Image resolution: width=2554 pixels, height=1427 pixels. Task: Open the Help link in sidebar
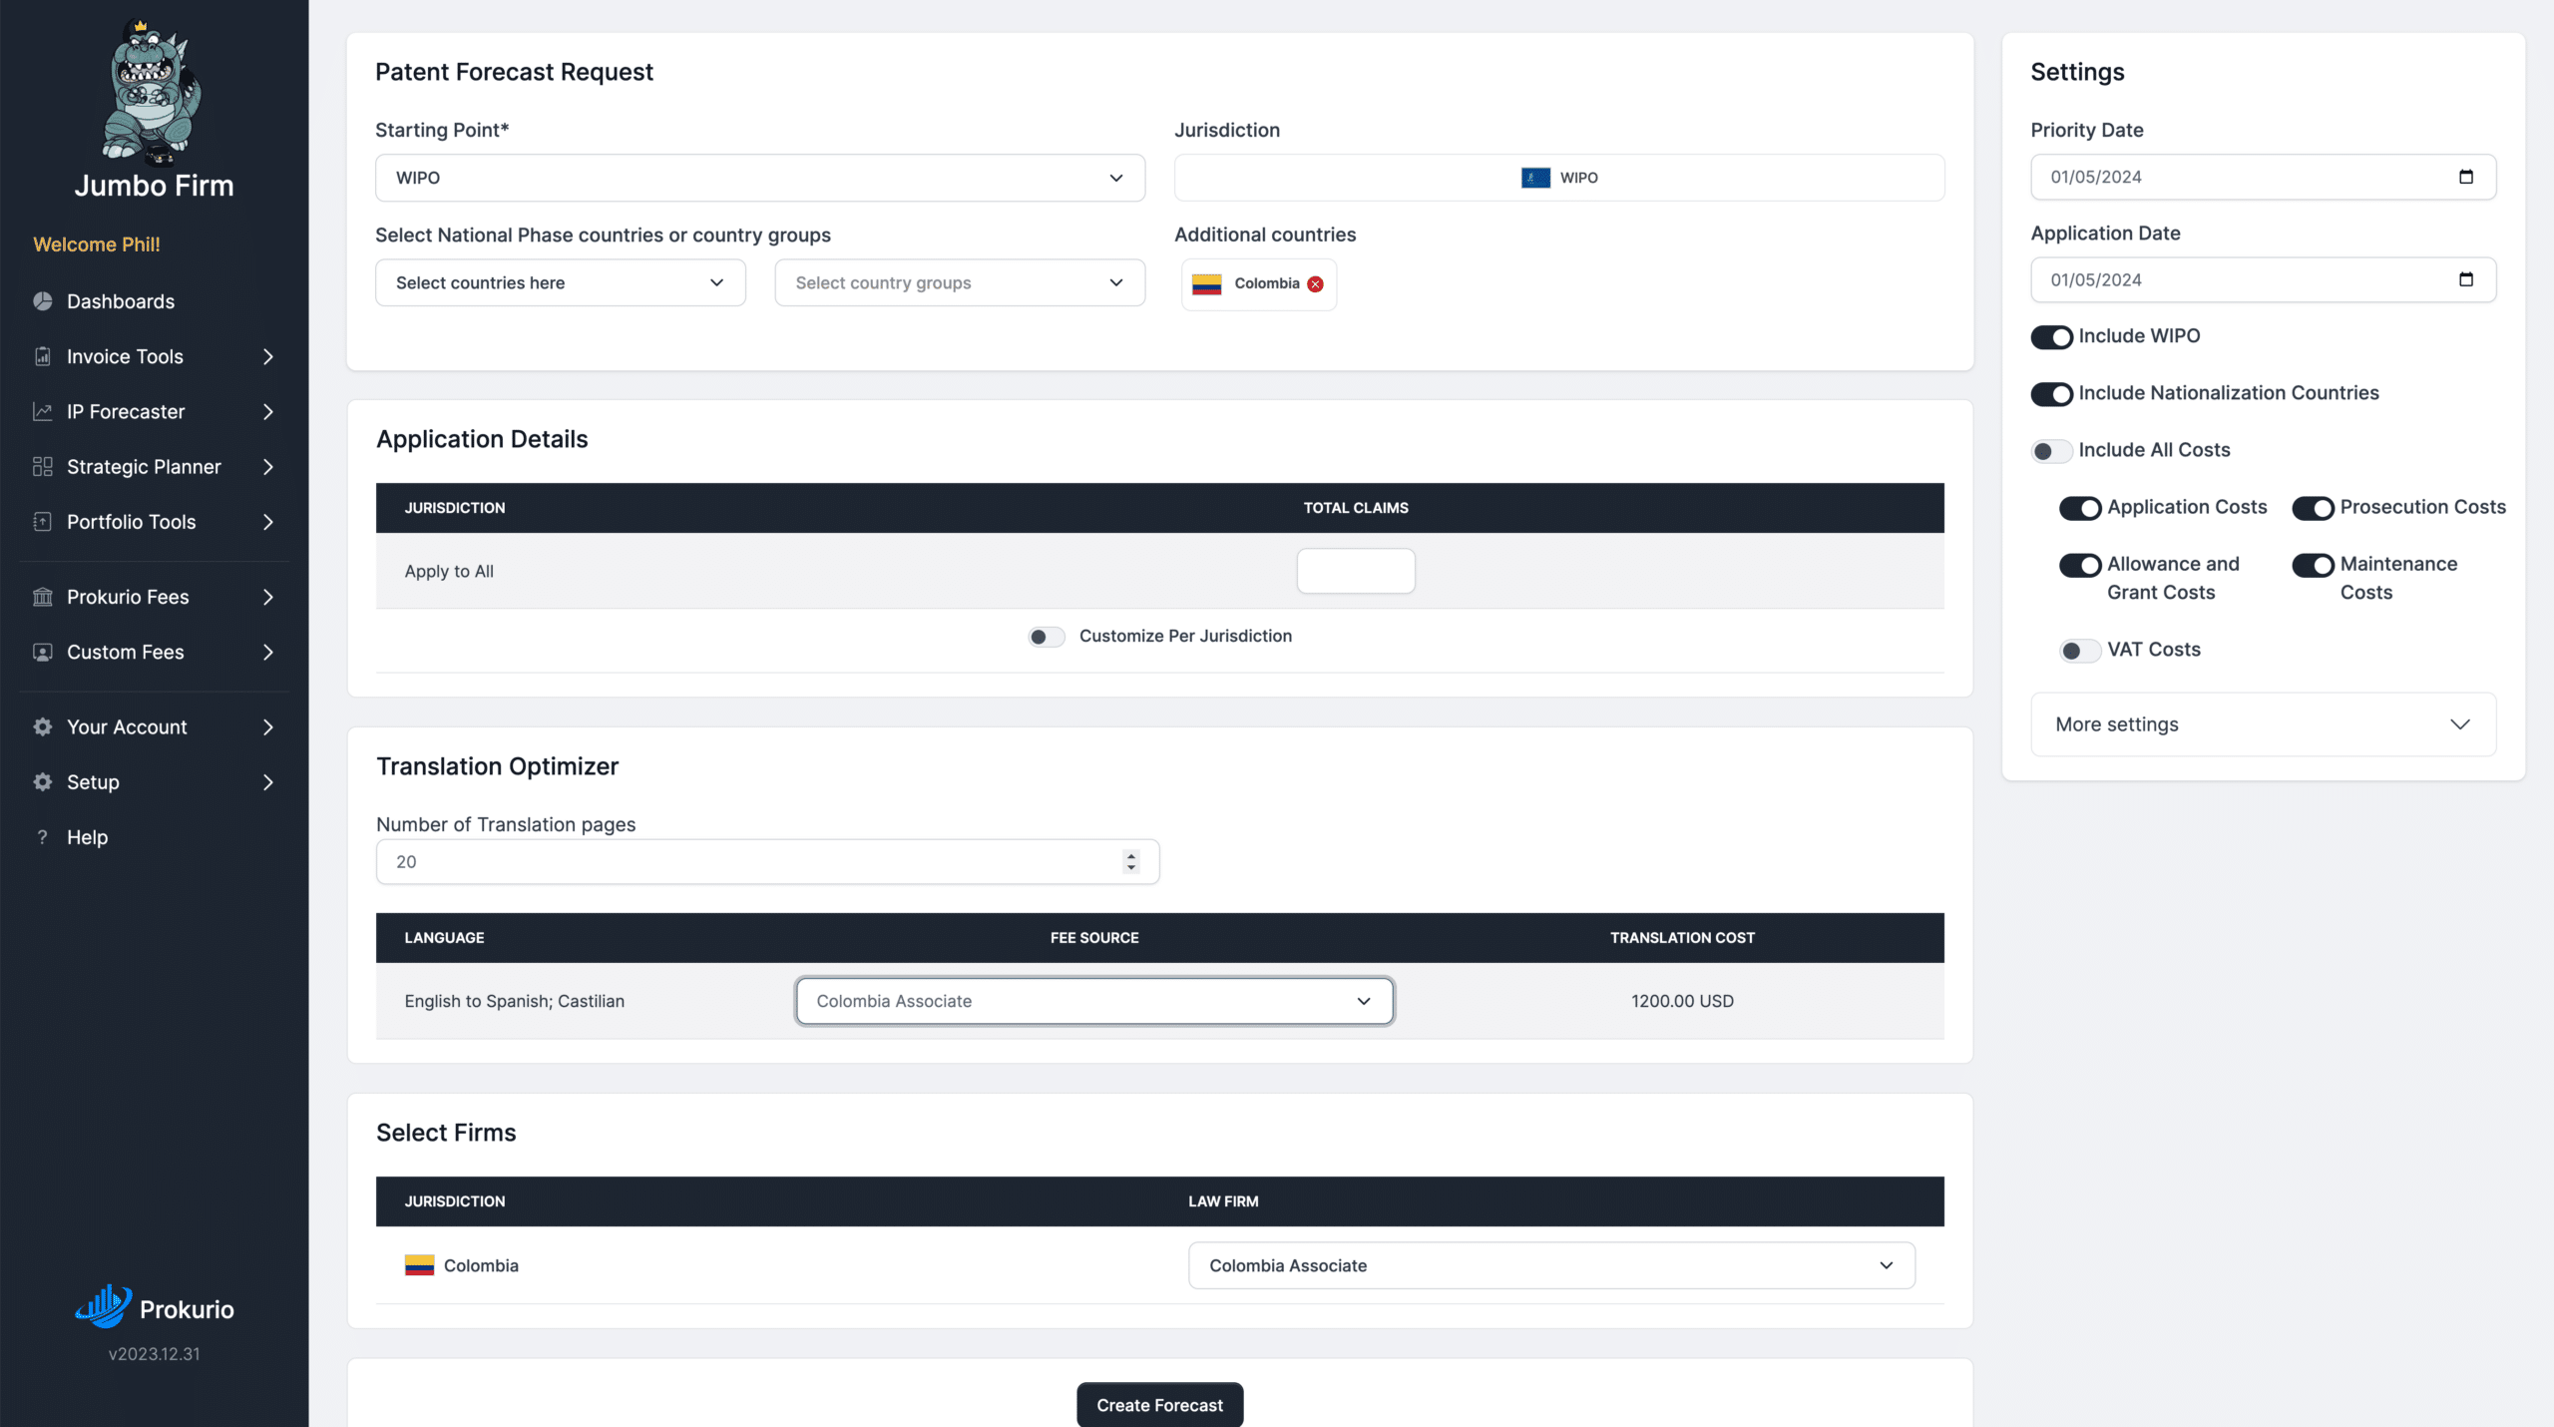(x=87, y=837)
